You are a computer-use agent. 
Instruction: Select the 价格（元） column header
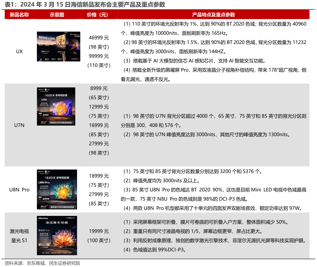click(97, 15)
